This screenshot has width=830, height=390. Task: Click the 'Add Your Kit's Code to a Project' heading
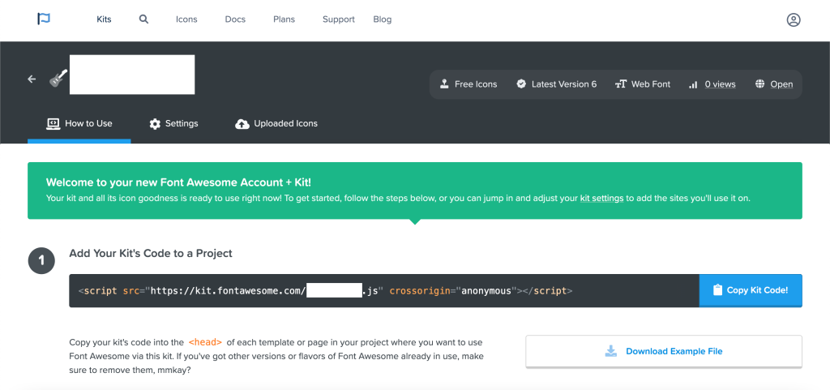click(x=151, y=254)
